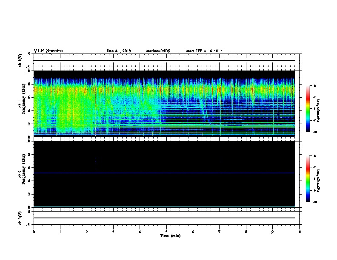Click the "station=MOS" header label
The width and height of the screenshot is (337, 260).
(x=158, y=51)
